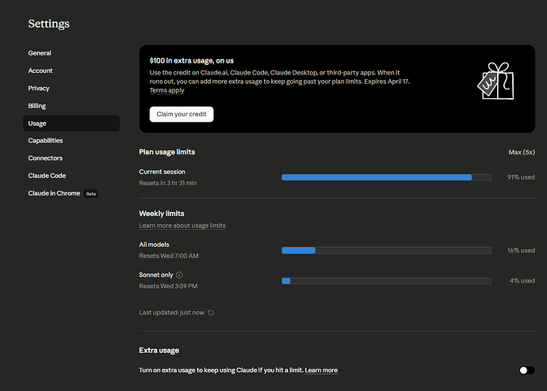Click the All models weekly usage bar
Screen dimensions: 547x391
click(386, 250)
